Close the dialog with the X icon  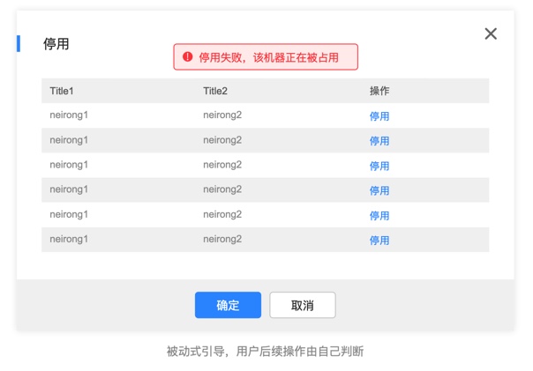pyautogui.click(x=491, y=33)
